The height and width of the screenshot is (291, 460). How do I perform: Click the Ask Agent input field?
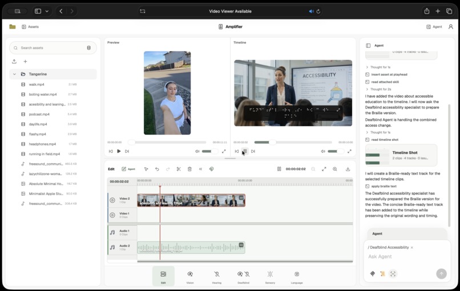coord(407,257)
